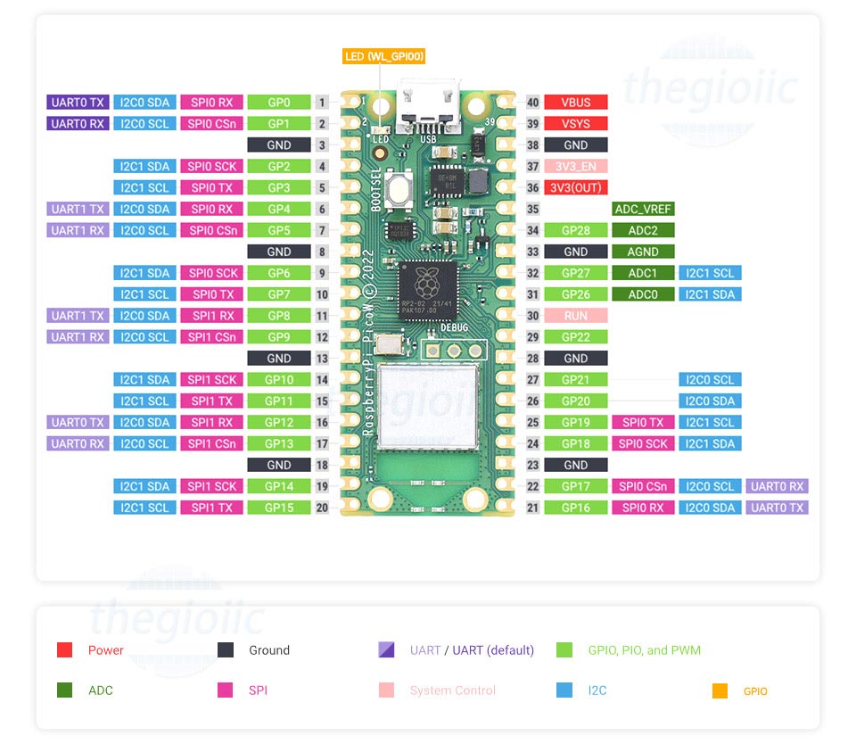Click the GND label at pin 3
Screen dimensions: 856x744
click(x=279, y=145)
